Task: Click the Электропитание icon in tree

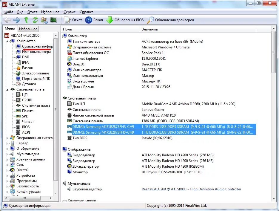Action: [x=18, y=73]
